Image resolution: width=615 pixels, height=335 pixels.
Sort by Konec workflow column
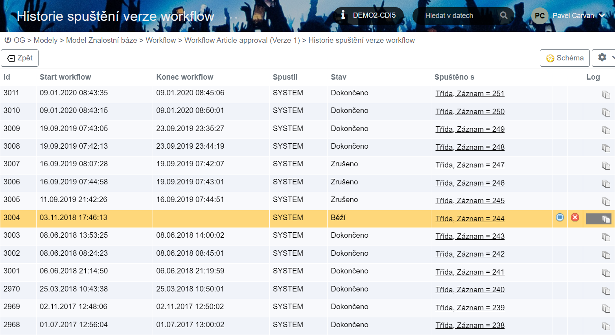(185, 77)
